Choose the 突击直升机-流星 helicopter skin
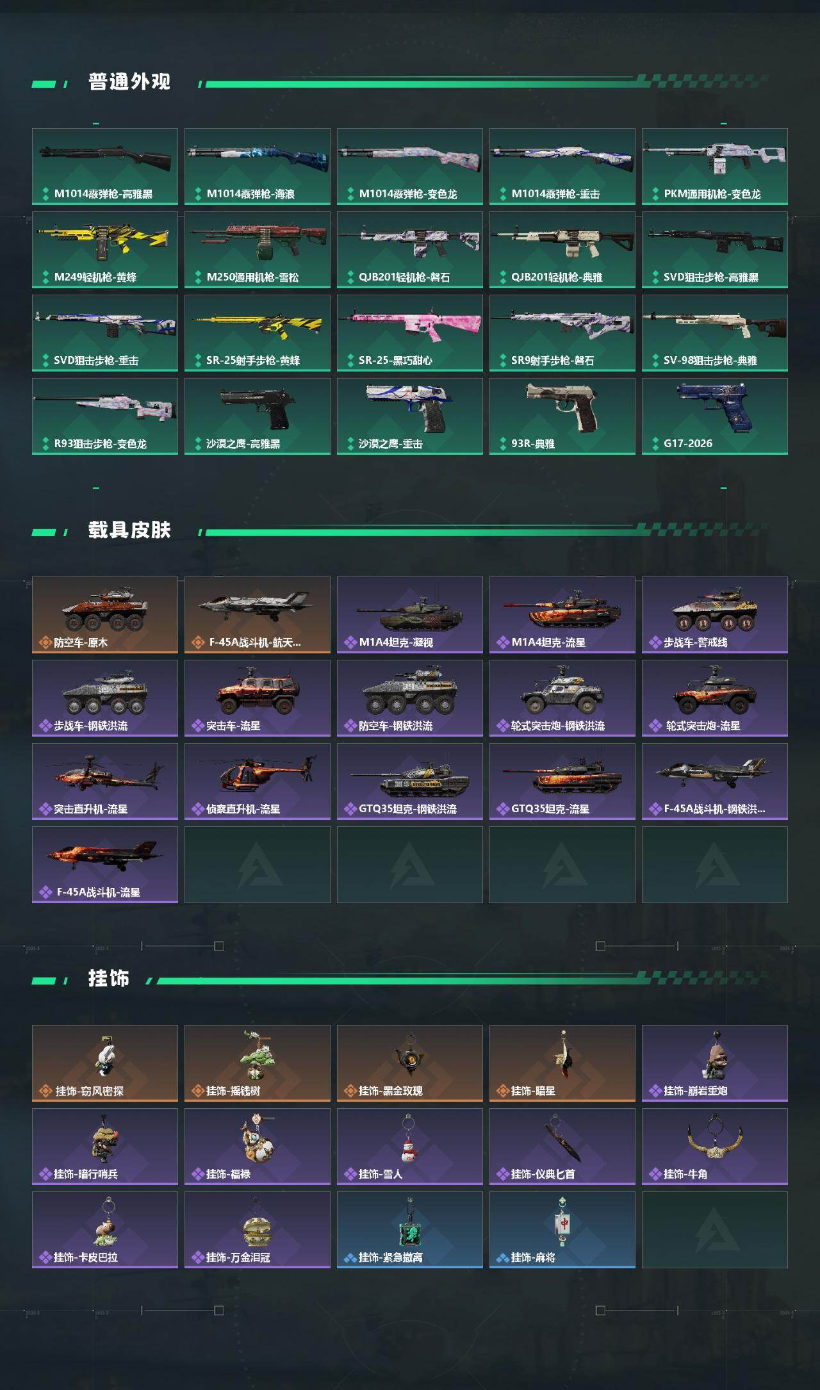The width and height of the screenshot is (820, 1390). click(x=105, y=781)
